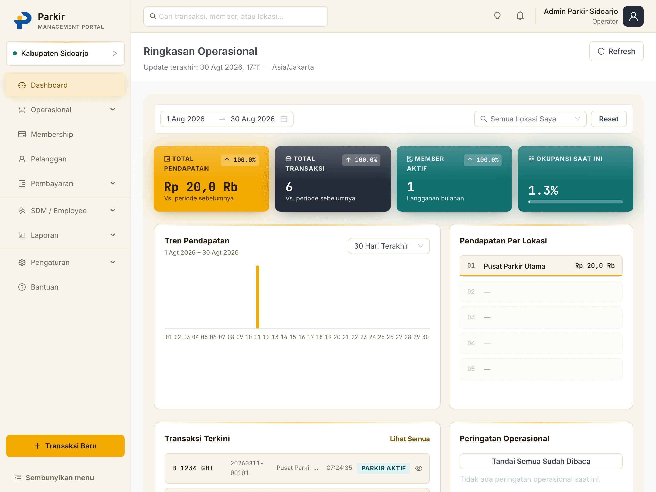This screenshot has height=492, width=656.
Task: Open the Bantuan menu item
Action: pos(65,287)
